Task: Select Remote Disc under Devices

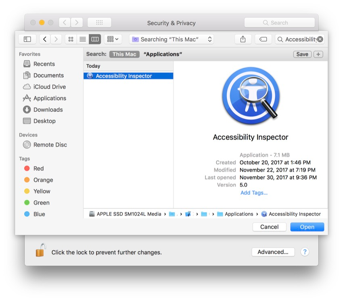Action: (50, 144)
